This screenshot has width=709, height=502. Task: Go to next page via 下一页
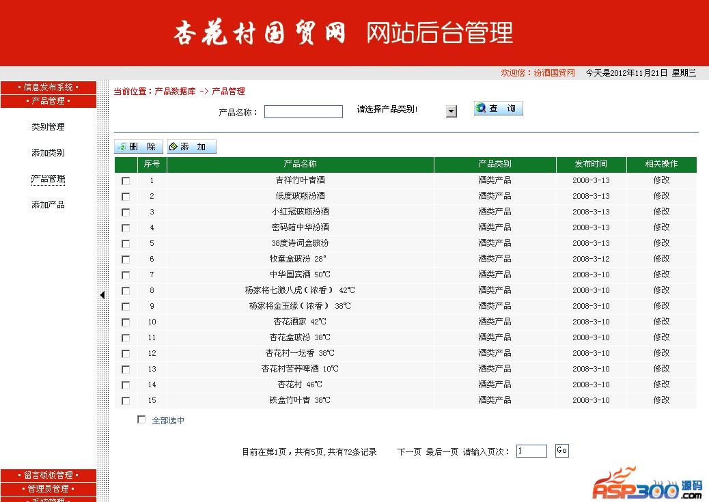tap(409, 452)
